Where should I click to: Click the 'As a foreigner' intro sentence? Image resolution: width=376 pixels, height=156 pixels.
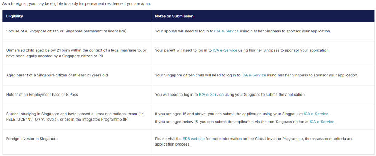click(x=77, y=3)
